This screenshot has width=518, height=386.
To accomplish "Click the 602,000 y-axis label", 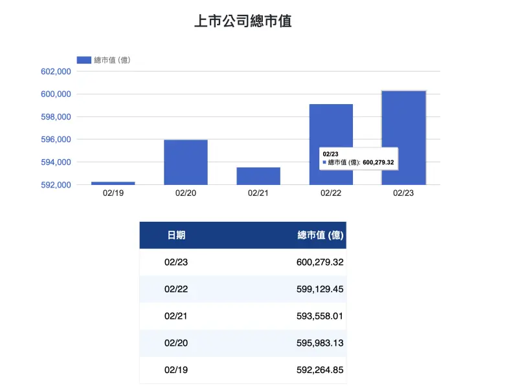I will point(56,72).
